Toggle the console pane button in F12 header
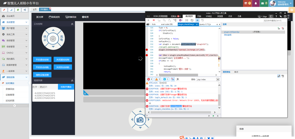This screenshot has height=139, width=295. pos(271,16)
